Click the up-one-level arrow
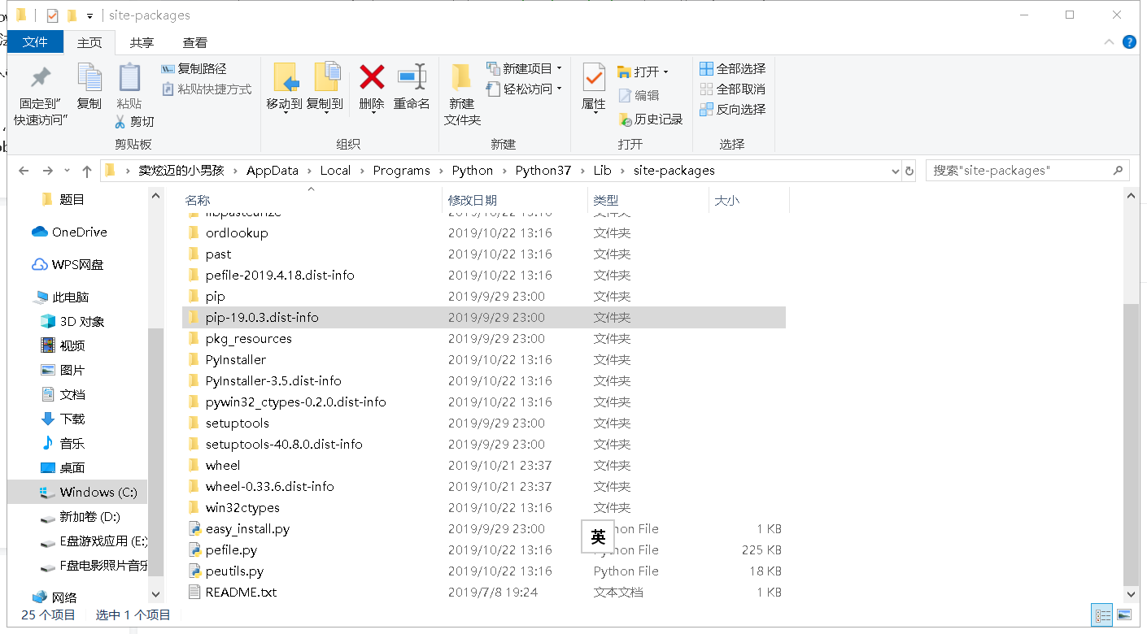This screenshot has height=634, width=1147. (87, 171)
